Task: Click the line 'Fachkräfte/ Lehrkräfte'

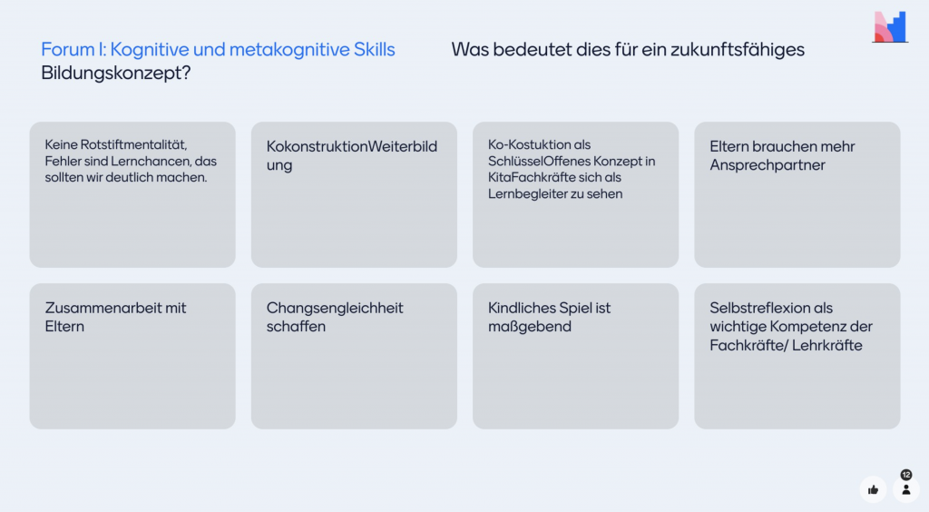Action: pyautogui.click(x=786, y=345)
